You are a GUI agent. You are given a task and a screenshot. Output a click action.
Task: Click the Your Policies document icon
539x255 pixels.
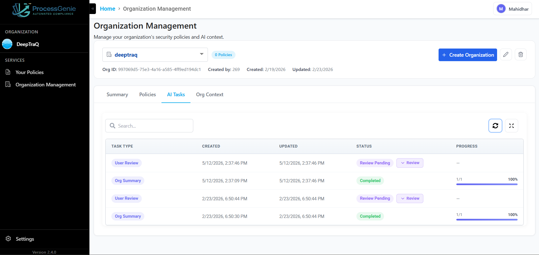pos(8,72)
